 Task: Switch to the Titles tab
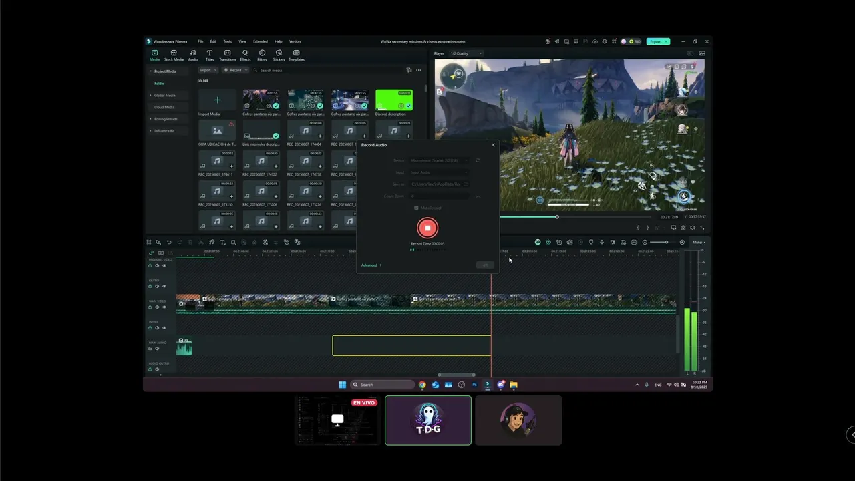click(x=210, y=55)
